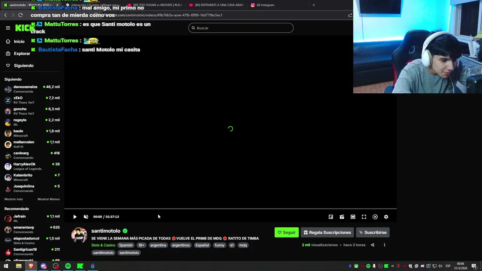Viewport: 482px width, 271px height.
Task: Select the santimotolo tag chip
Action: point(129,253)
